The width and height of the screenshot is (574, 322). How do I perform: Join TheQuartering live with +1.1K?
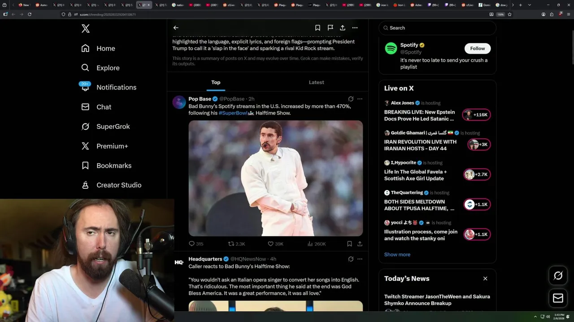477,204
